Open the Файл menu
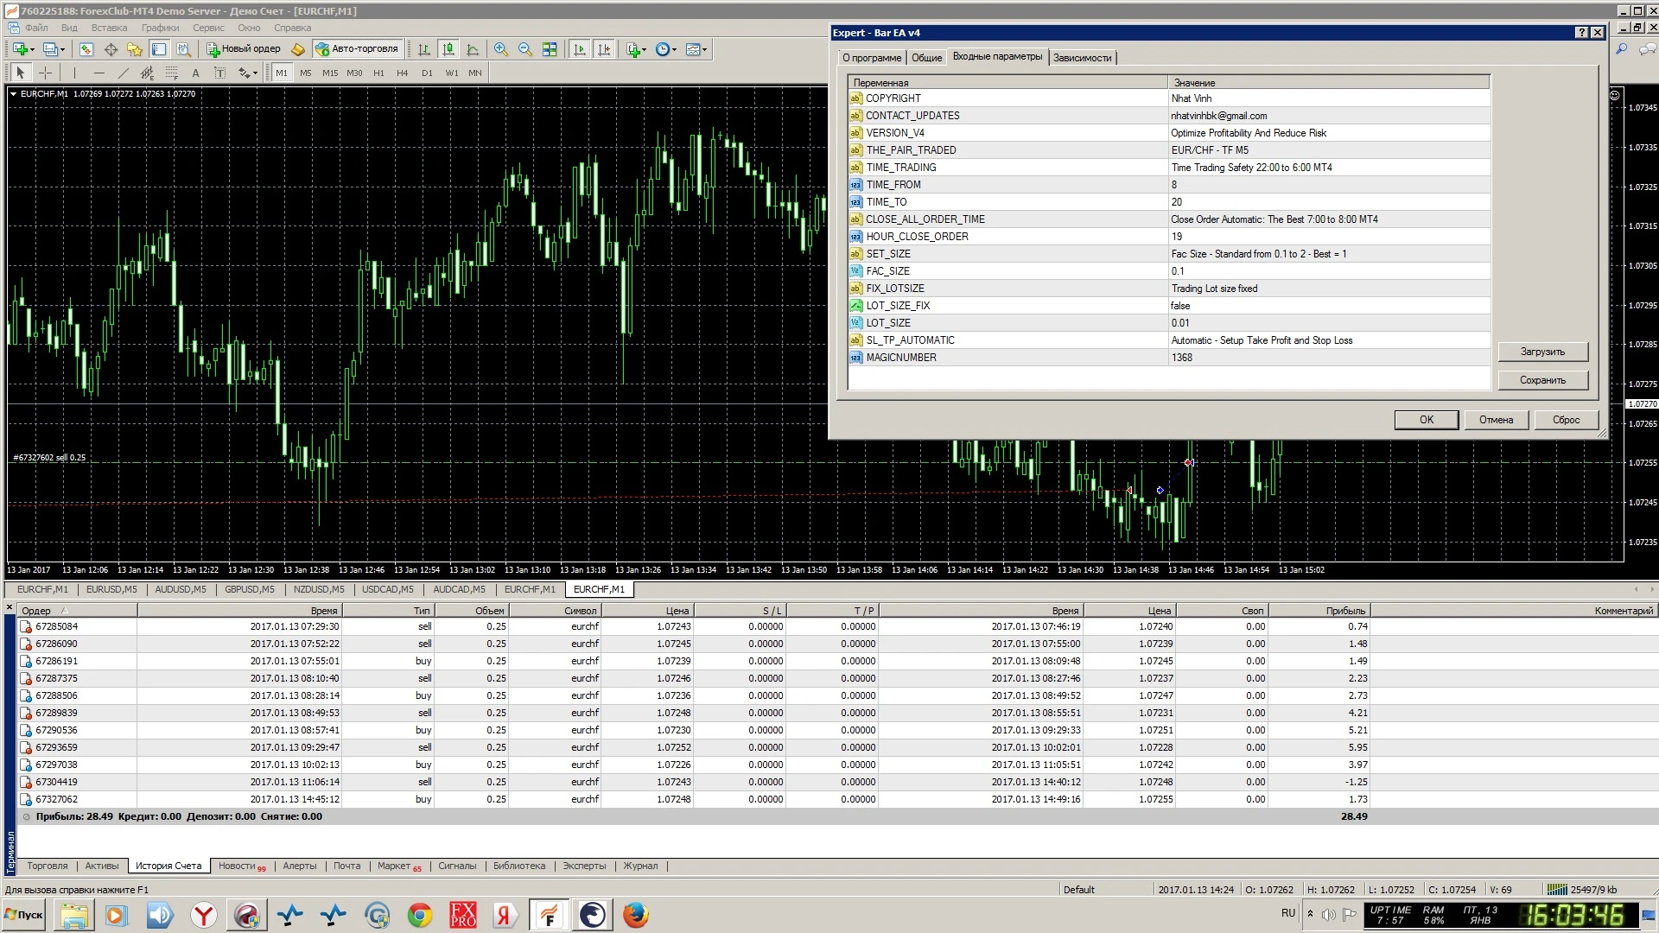Viewport: 1659px width, 933px height. [36, 28]
